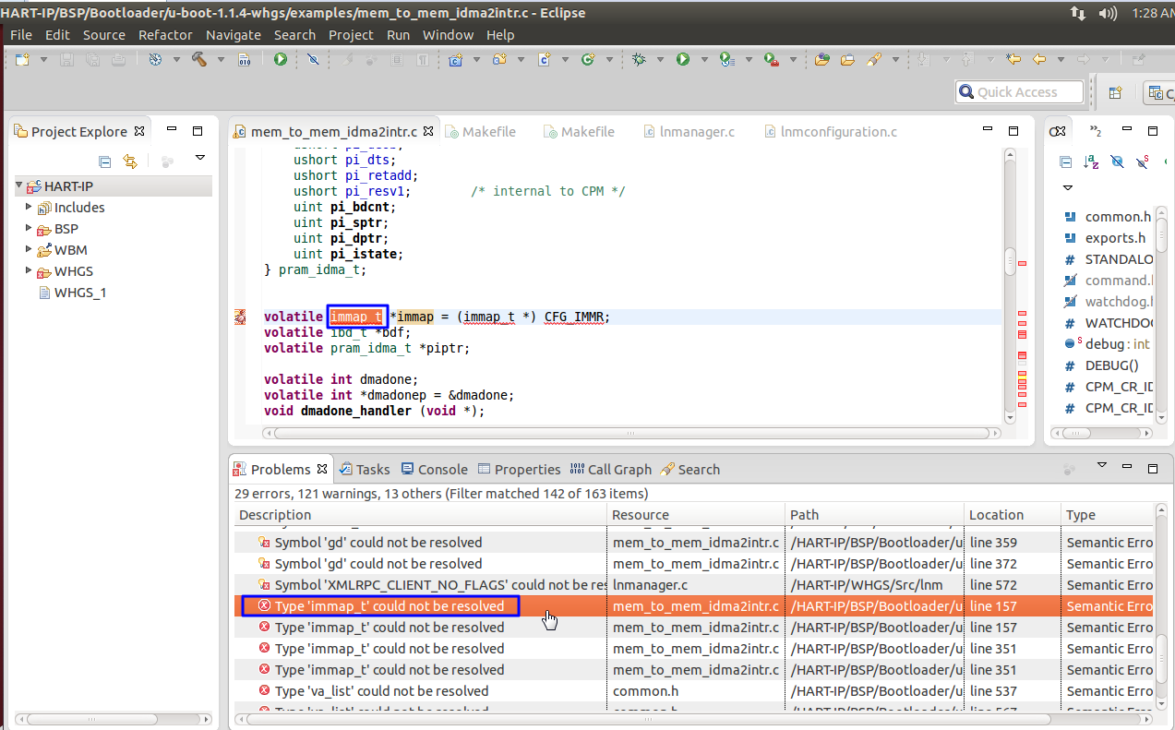This screenshot has height=730, width=1175.
Task: Click the Sort alphabetically icon in Outline
Action: point(1091,162)
